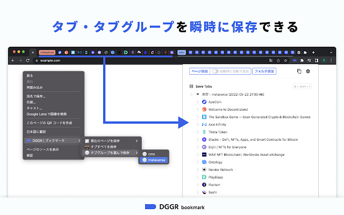Open the Render Network bookmark link
Image resolution: width=344 pixels, height=215 pixels.
[x=220, y=170]
